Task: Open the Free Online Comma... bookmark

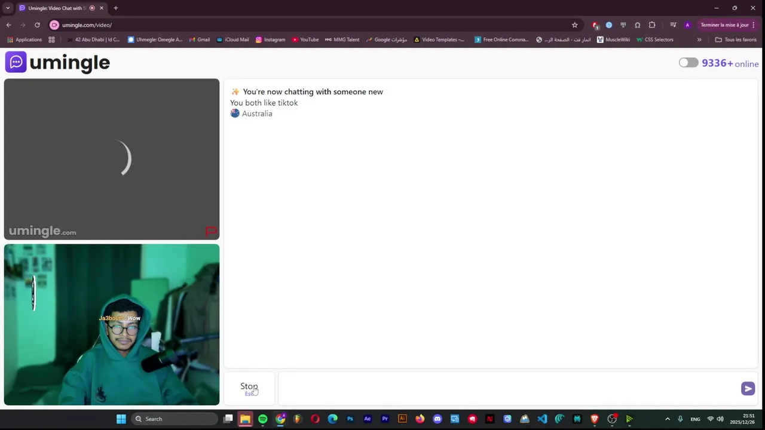Action: click(x=501, y=39)
